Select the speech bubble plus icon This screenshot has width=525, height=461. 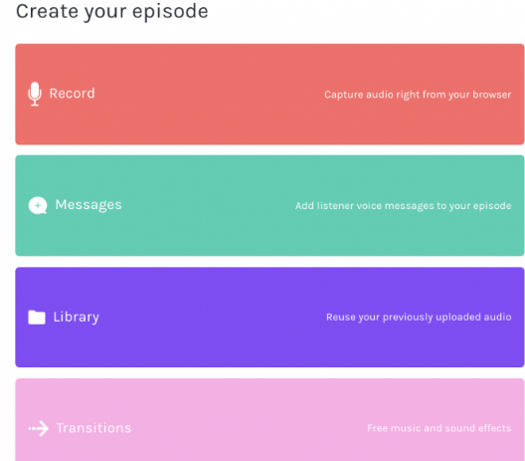point(38,205)
